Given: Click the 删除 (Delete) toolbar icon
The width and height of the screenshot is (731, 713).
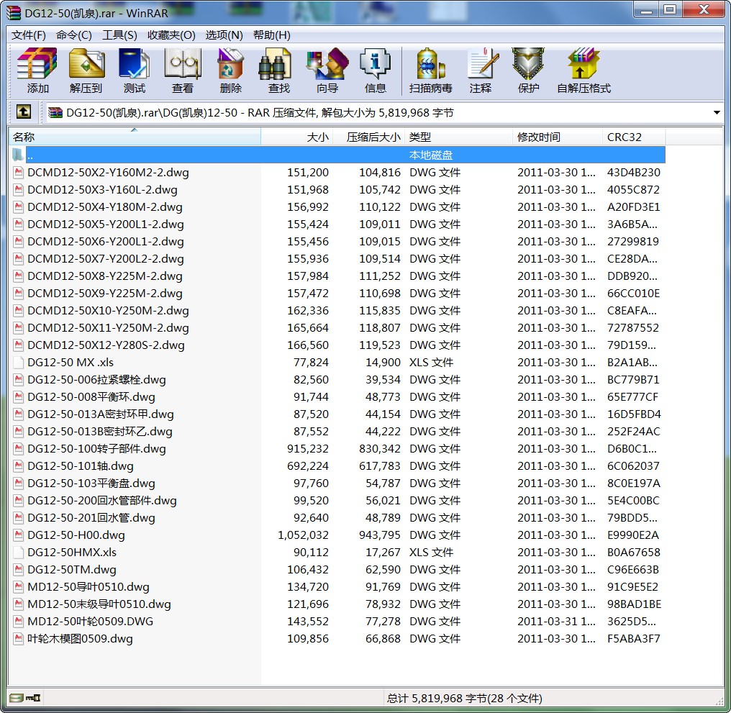Looking at the screenshot, I should (230, 71).
